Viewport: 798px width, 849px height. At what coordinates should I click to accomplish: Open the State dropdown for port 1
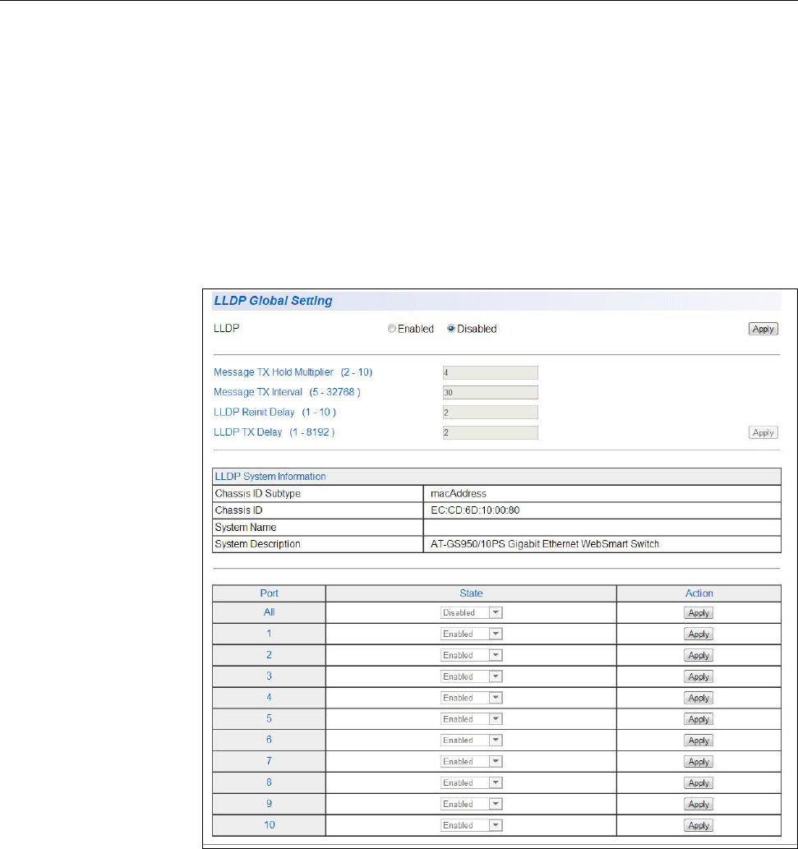[471, 634]
